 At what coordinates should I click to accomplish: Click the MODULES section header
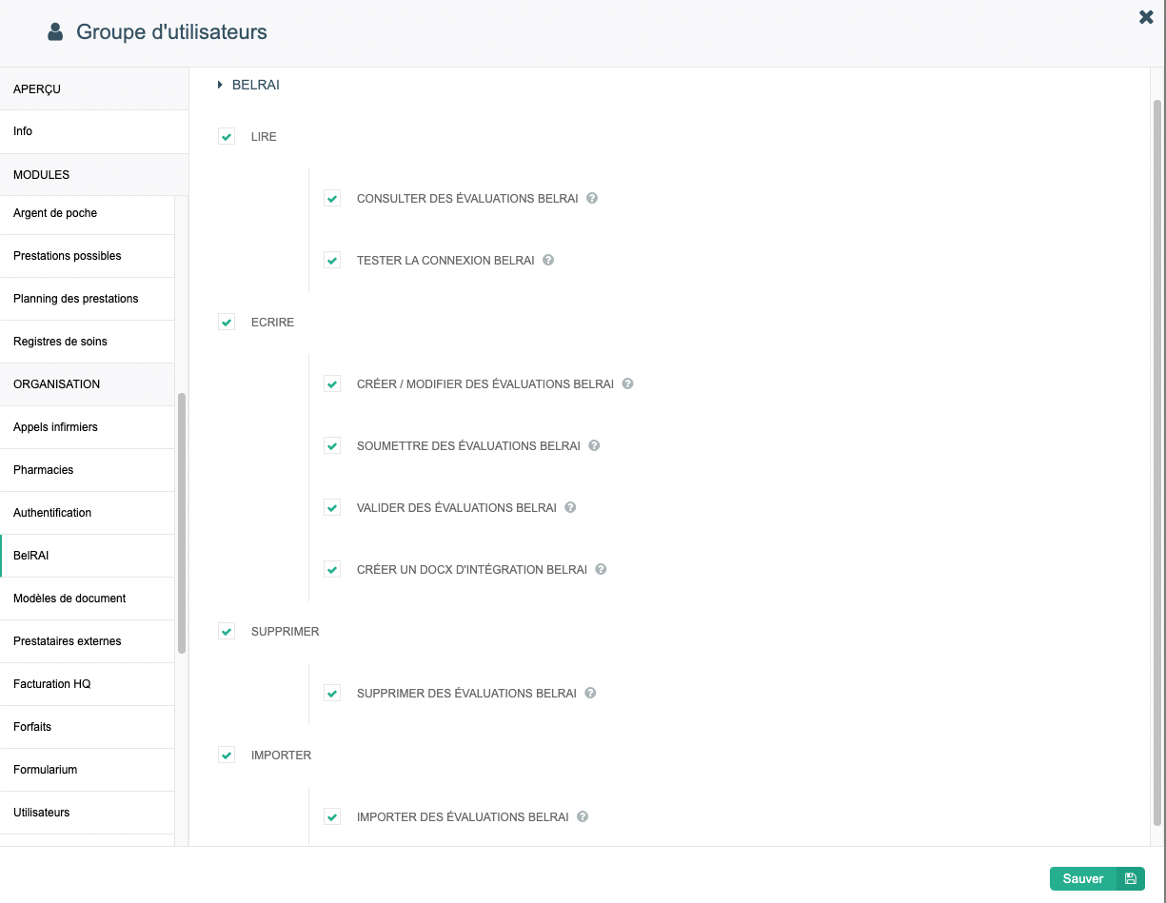(x=94, y=175)
